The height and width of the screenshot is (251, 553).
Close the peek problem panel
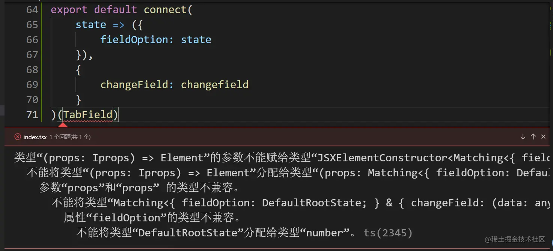543,137
